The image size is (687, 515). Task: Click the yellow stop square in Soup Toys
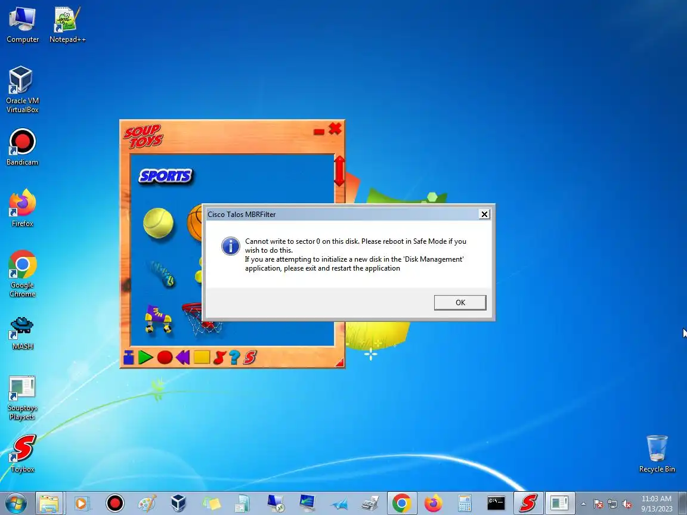pos(202,358)
